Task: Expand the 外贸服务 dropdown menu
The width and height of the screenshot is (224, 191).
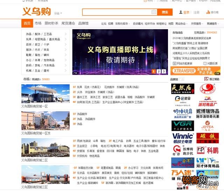Action: coord(197,24)
